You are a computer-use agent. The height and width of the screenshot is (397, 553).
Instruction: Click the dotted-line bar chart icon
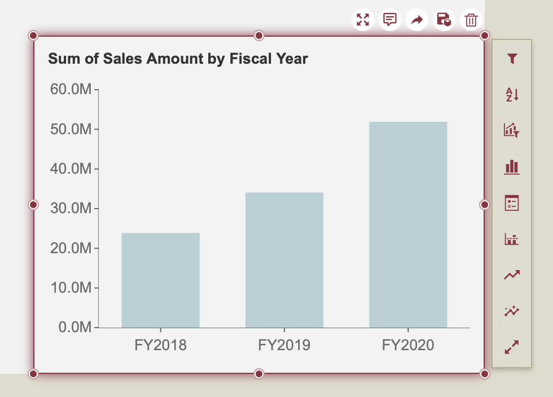click(x=512, y=239)
